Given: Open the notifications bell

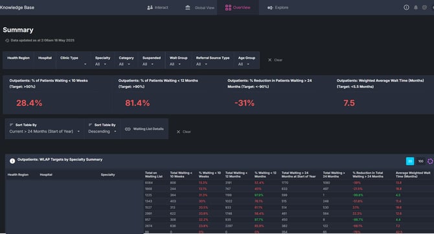Looking at the screenshot, I should [x=415, y=8].
